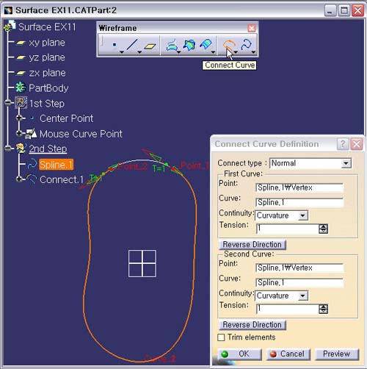
Task: Select the Plane tool in Wireframe toolbar
Action: (150, 46)
